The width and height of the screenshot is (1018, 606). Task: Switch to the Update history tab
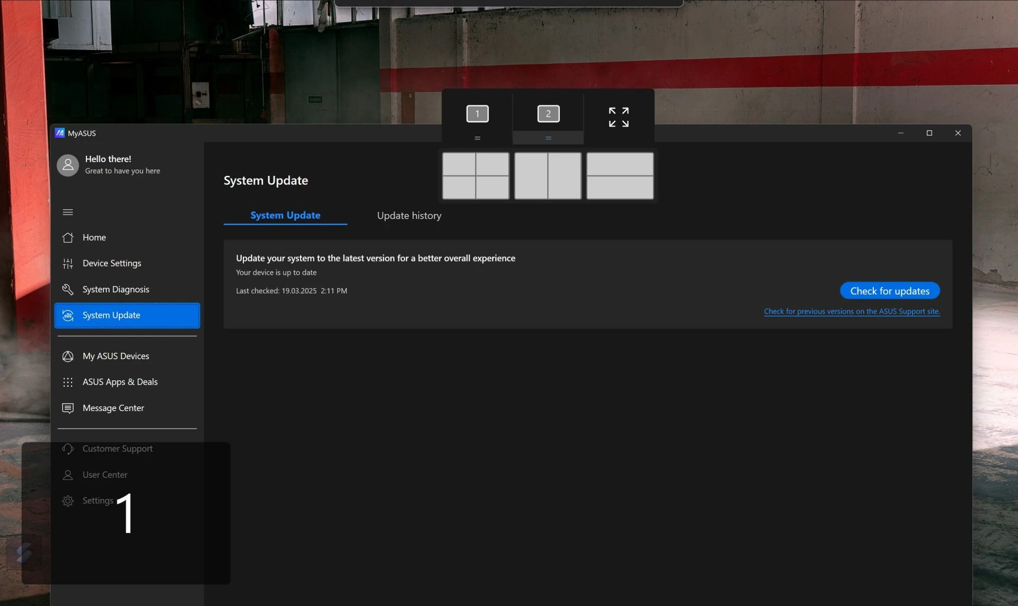pos(409,216)
